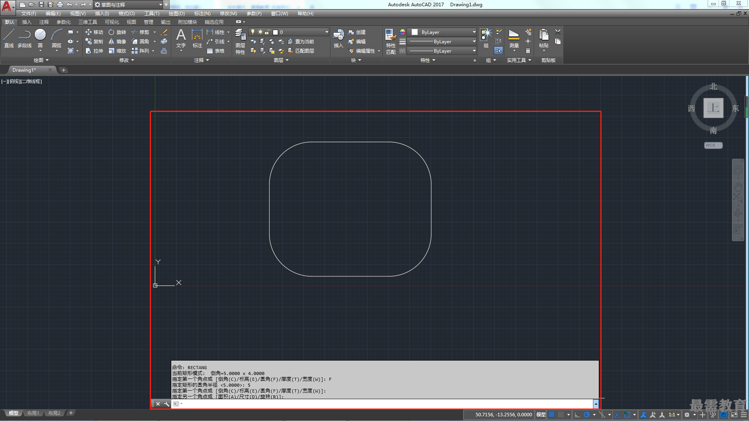749x421 pixels.
Task: Click 匹配图层 (Match Layer) button
Action: 301,51
